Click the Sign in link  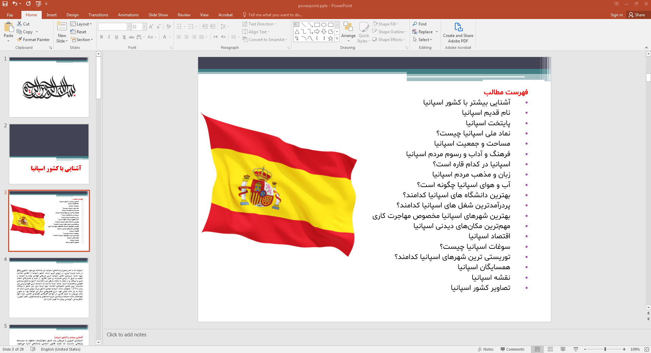[616, 15]
